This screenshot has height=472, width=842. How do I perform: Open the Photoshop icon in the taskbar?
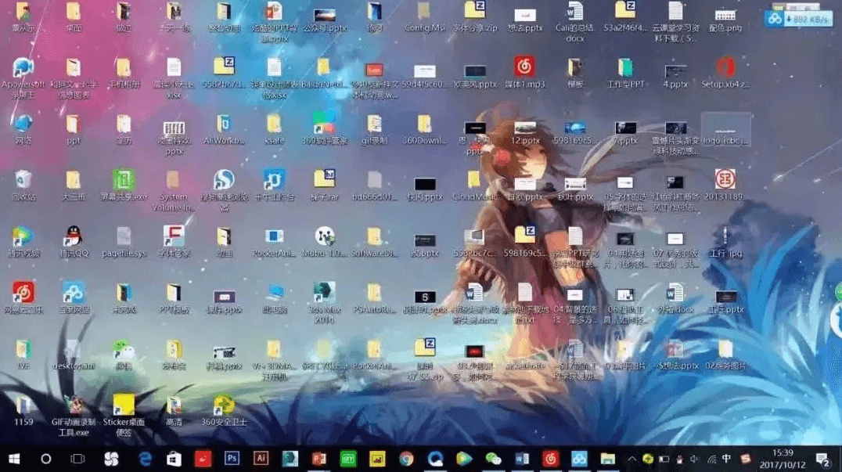pyautogui.click(x=232, y=458)
